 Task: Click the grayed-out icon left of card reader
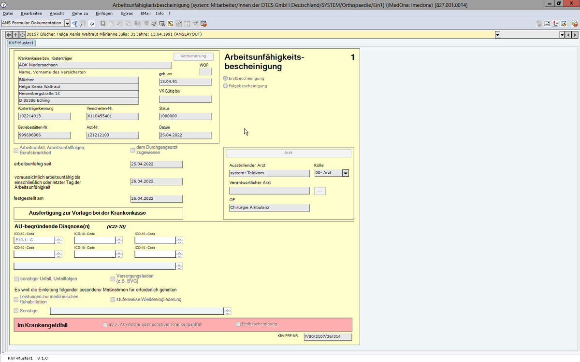[x=538, y=23]
